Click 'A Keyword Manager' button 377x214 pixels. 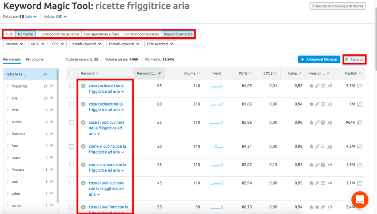point(319,59)
